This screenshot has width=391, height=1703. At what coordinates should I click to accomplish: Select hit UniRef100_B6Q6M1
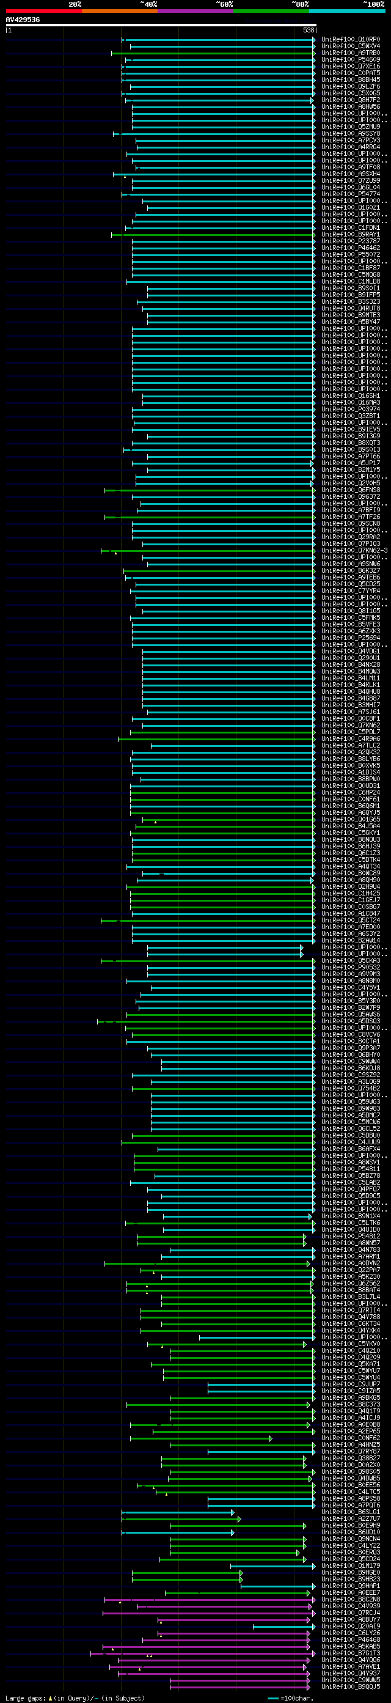click(351, 806)
